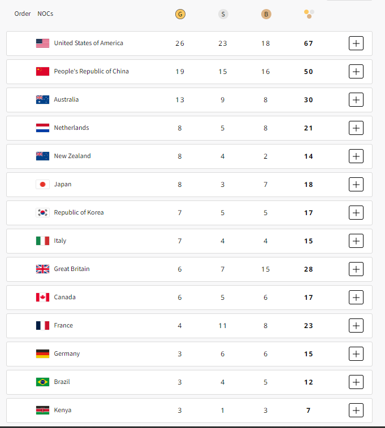Image resolution: width=385 pixels, height=428 pixels.
Task: Expand Australia medal details
Action: [356, 99]
